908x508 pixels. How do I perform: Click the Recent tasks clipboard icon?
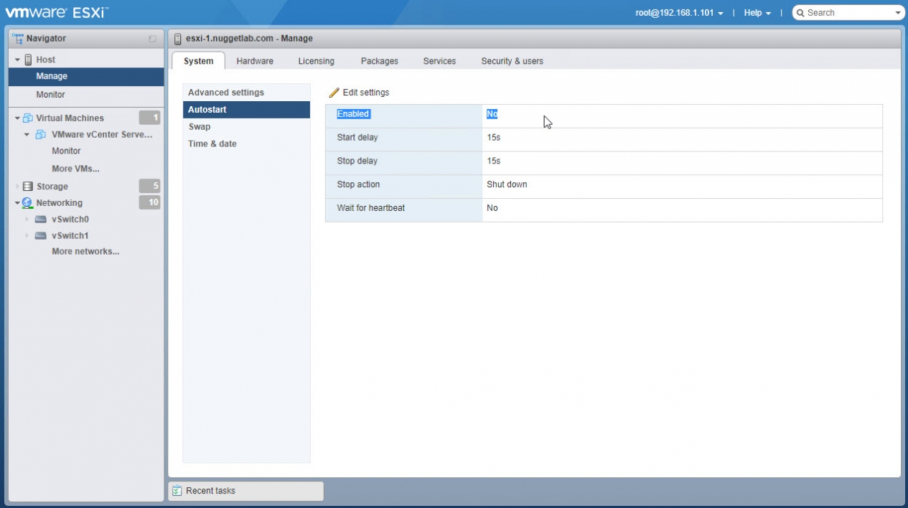pos(177,491)
